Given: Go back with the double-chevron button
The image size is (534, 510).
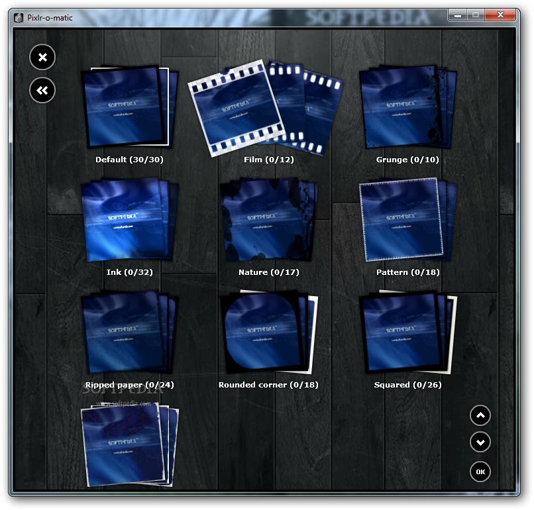Looking at the screenshot, I should (x=42, y=91).
